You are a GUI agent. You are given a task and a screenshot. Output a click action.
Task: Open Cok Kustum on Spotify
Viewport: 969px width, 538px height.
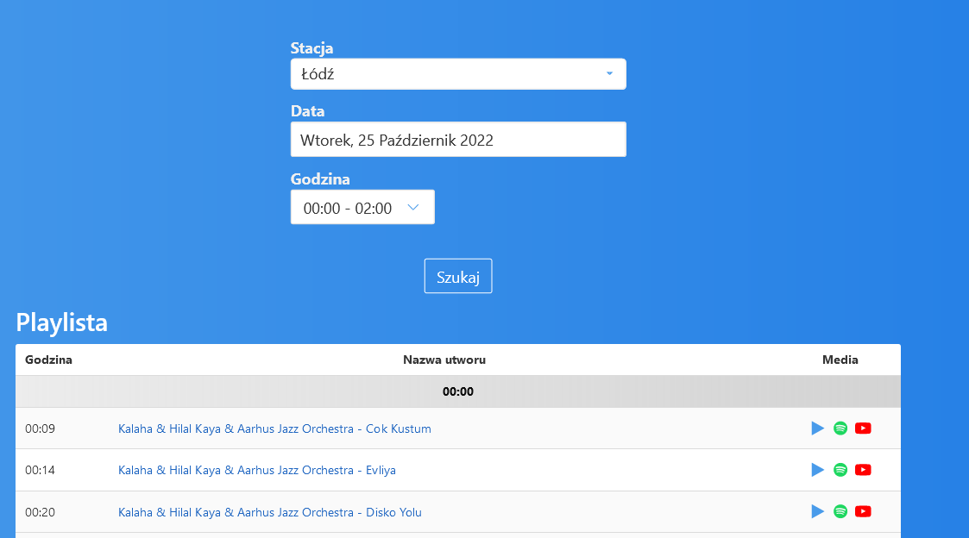[x=840, y=428]
